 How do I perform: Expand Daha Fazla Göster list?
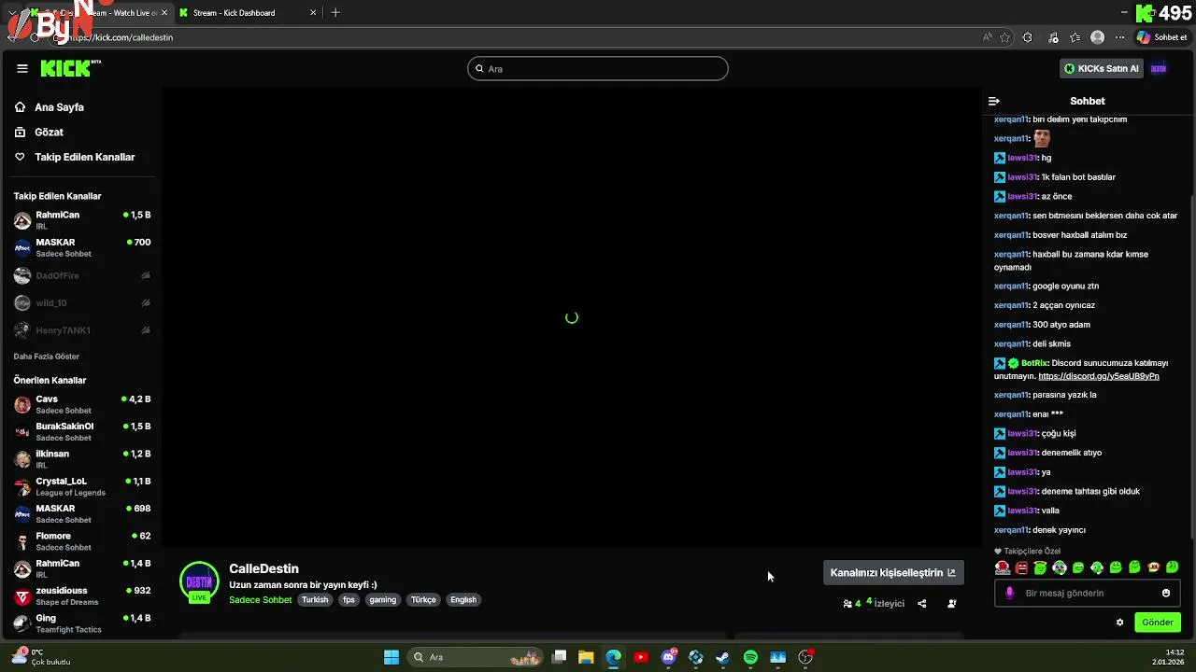tap(46, 357)
